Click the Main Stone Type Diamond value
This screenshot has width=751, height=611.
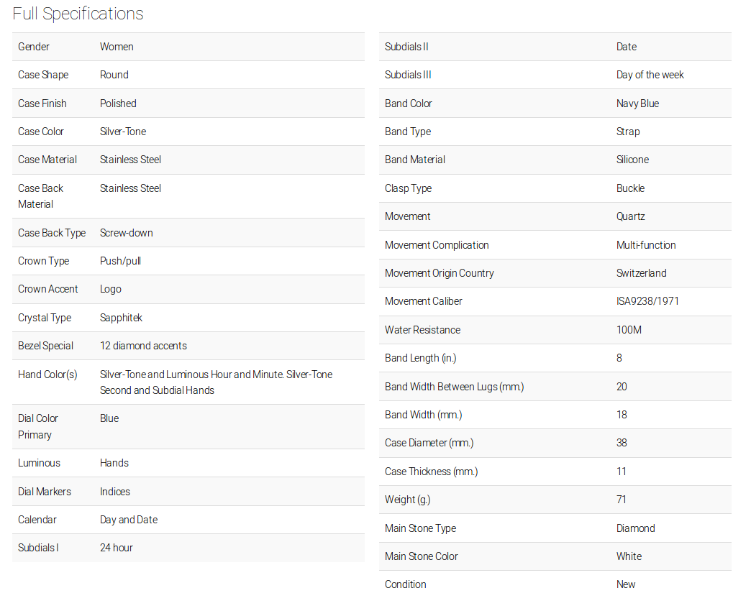(x=635, y=528)
